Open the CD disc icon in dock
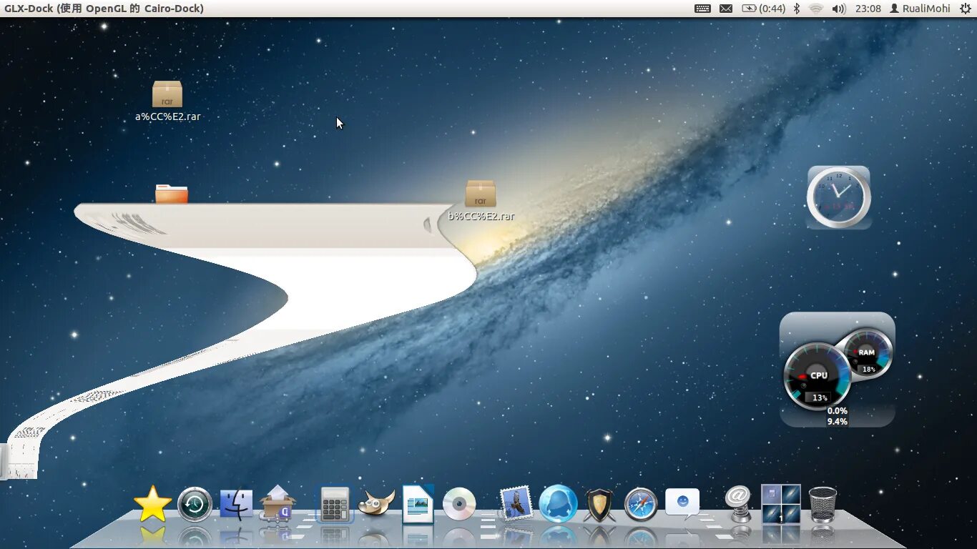The width and height of the screenshot is (977, 549). click(459, 505)
